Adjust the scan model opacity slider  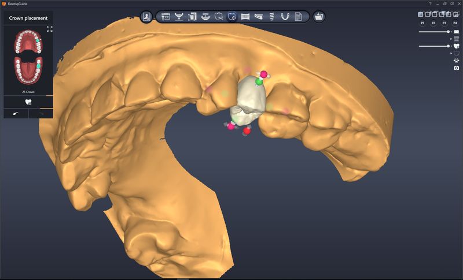[447, 31]
